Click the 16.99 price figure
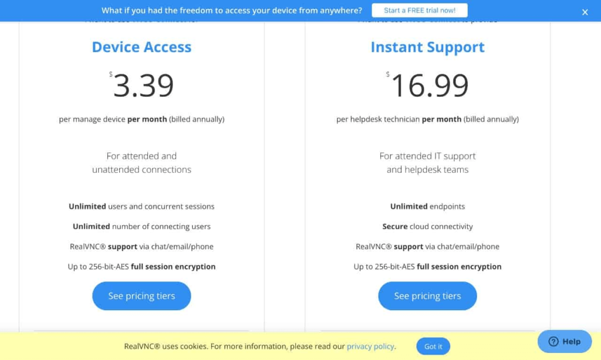Viewport: 601px width, 360px height. 430,86
